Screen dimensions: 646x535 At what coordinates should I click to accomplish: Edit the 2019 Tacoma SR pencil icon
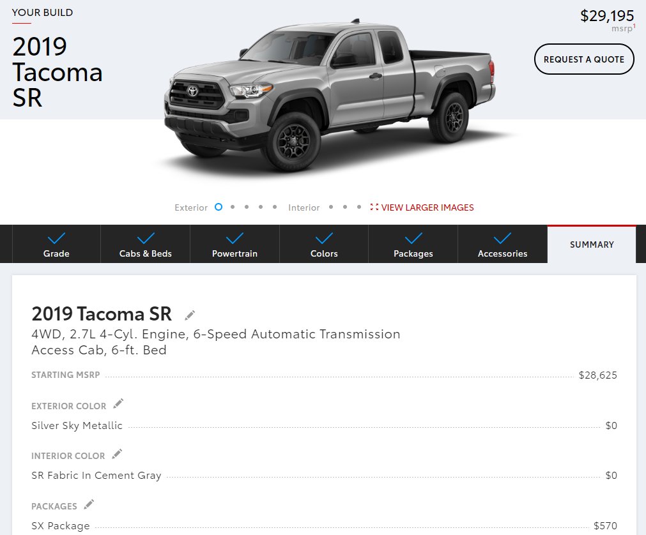pyautogui.click(x=190, y=315)
